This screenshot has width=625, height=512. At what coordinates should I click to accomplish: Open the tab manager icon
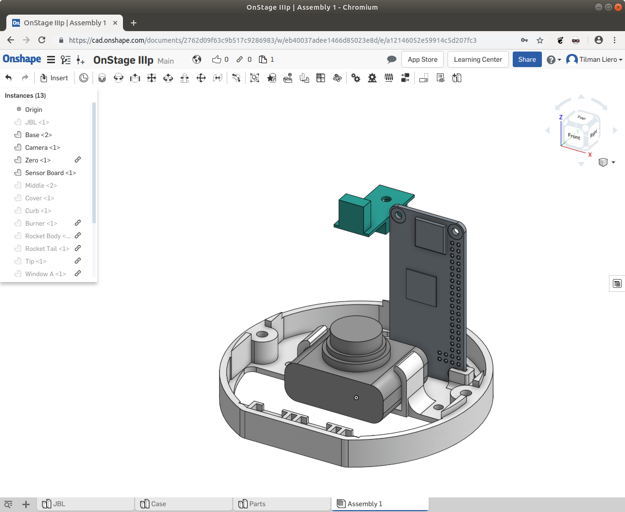(x=8, y=504)
